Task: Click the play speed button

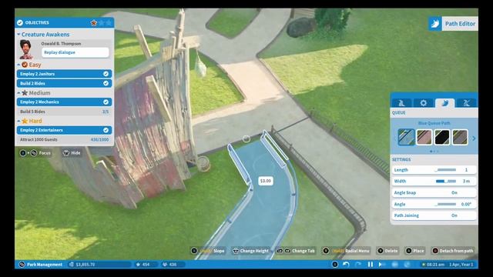Action: pyautogui.click(x=381, y=265)
